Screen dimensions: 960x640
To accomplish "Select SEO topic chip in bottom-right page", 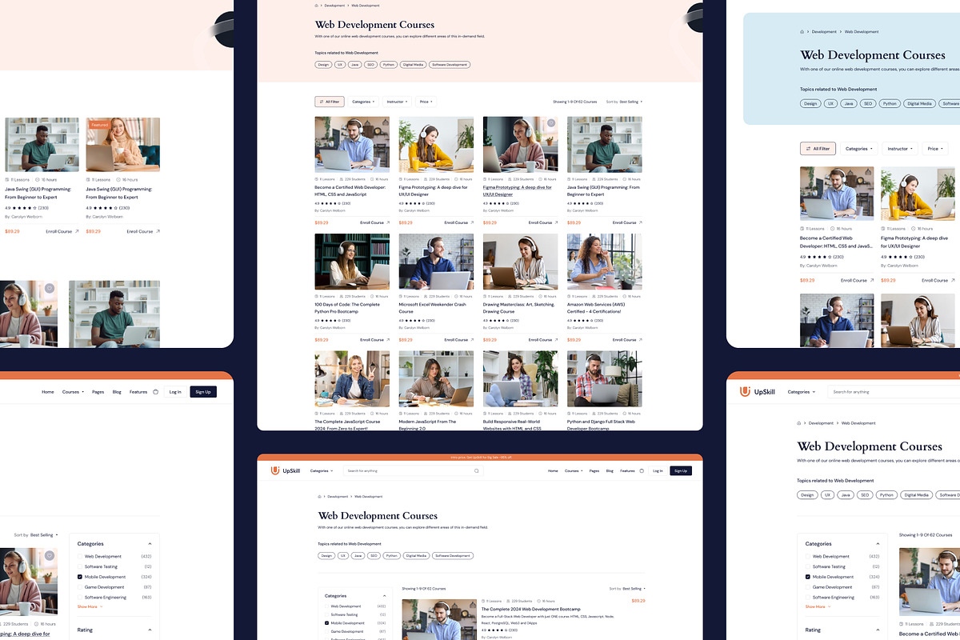I will (865, 495).
